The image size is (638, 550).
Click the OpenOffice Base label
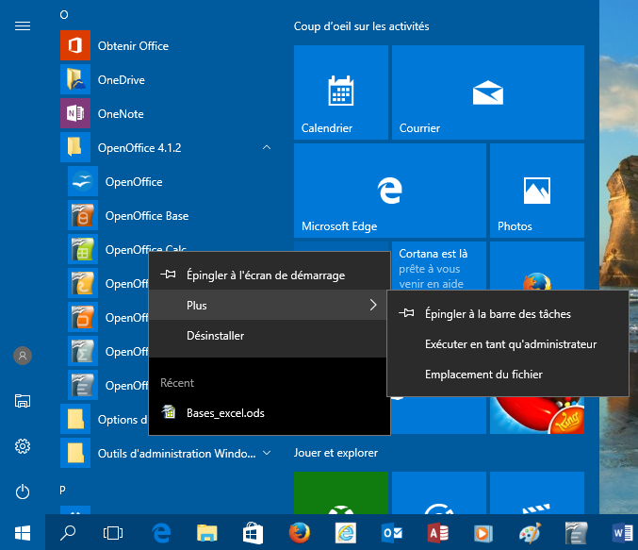147,215
